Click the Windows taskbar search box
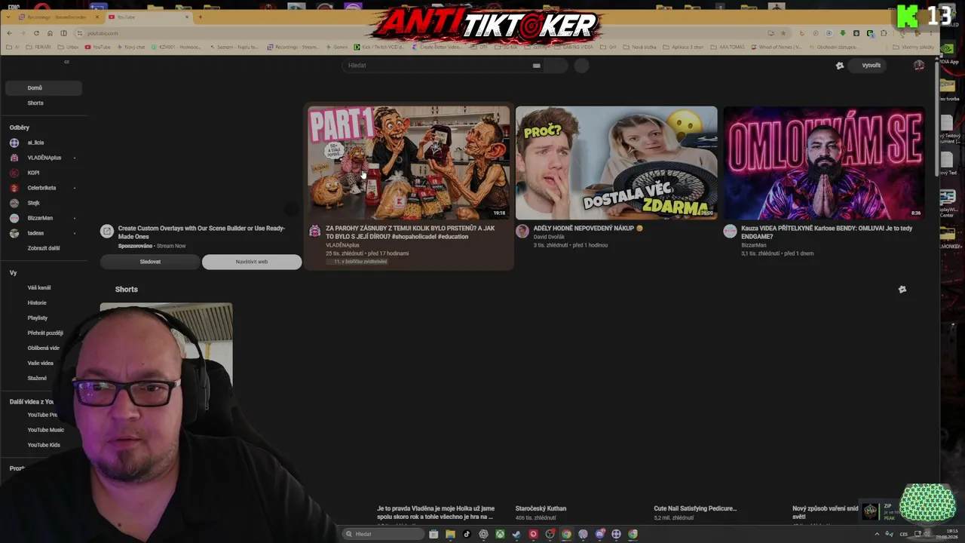965x543 pixels. 382,534
